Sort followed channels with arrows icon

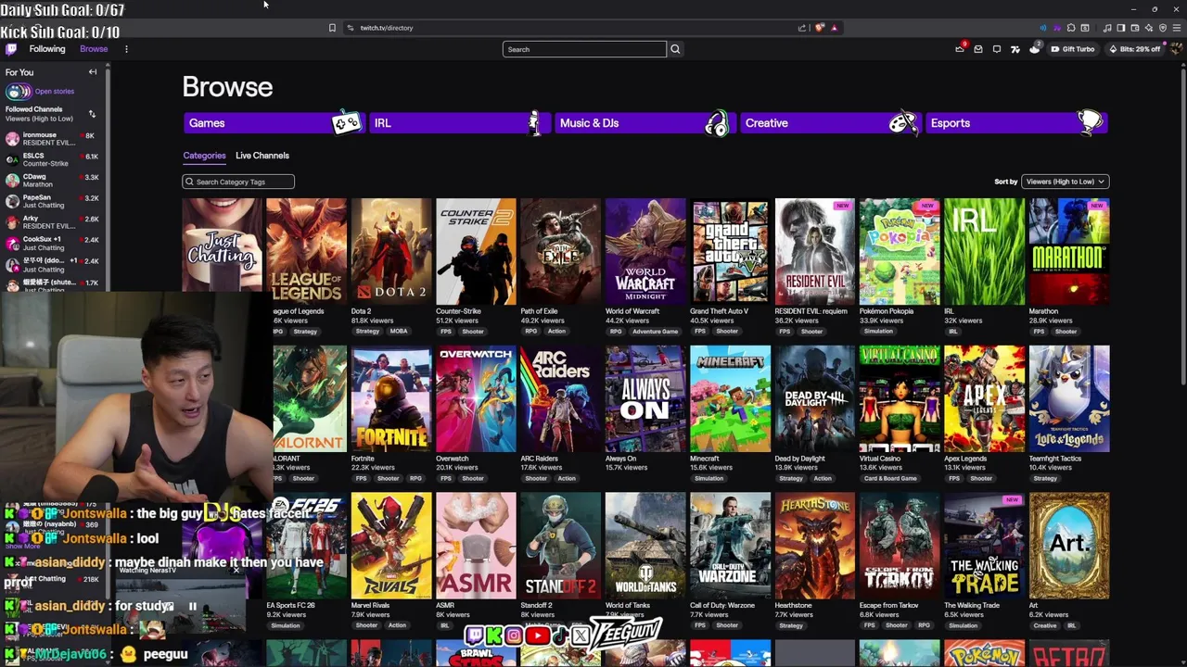pos(92,114)
